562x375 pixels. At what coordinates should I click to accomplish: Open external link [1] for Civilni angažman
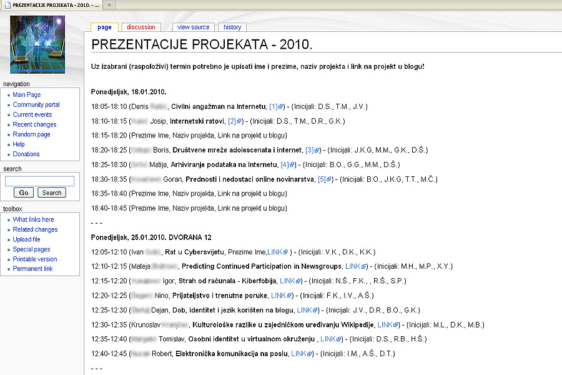[276, 107]
